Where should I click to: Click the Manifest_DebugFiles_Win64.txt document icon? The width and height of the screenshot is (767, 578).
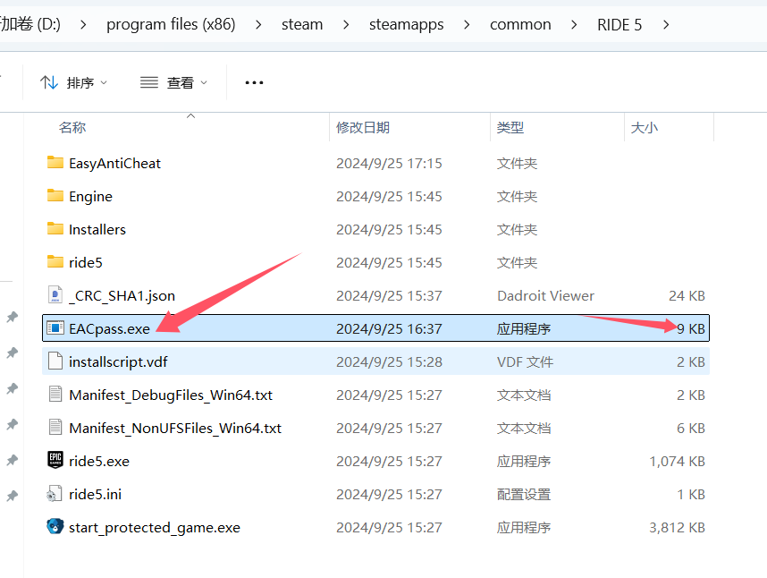[55, 394]
